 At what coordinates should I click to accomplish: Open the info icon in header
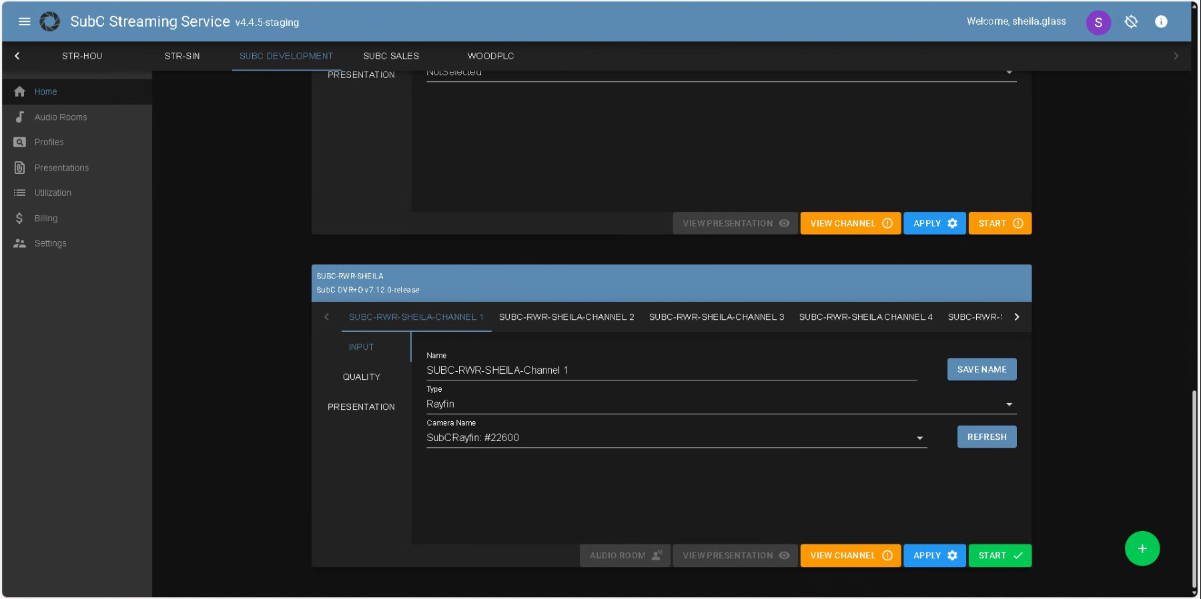point(1161,21)
